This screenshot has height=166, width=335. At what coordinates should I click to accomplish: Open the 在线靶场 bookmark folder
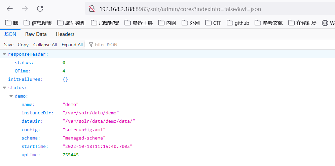coord(302,23)
